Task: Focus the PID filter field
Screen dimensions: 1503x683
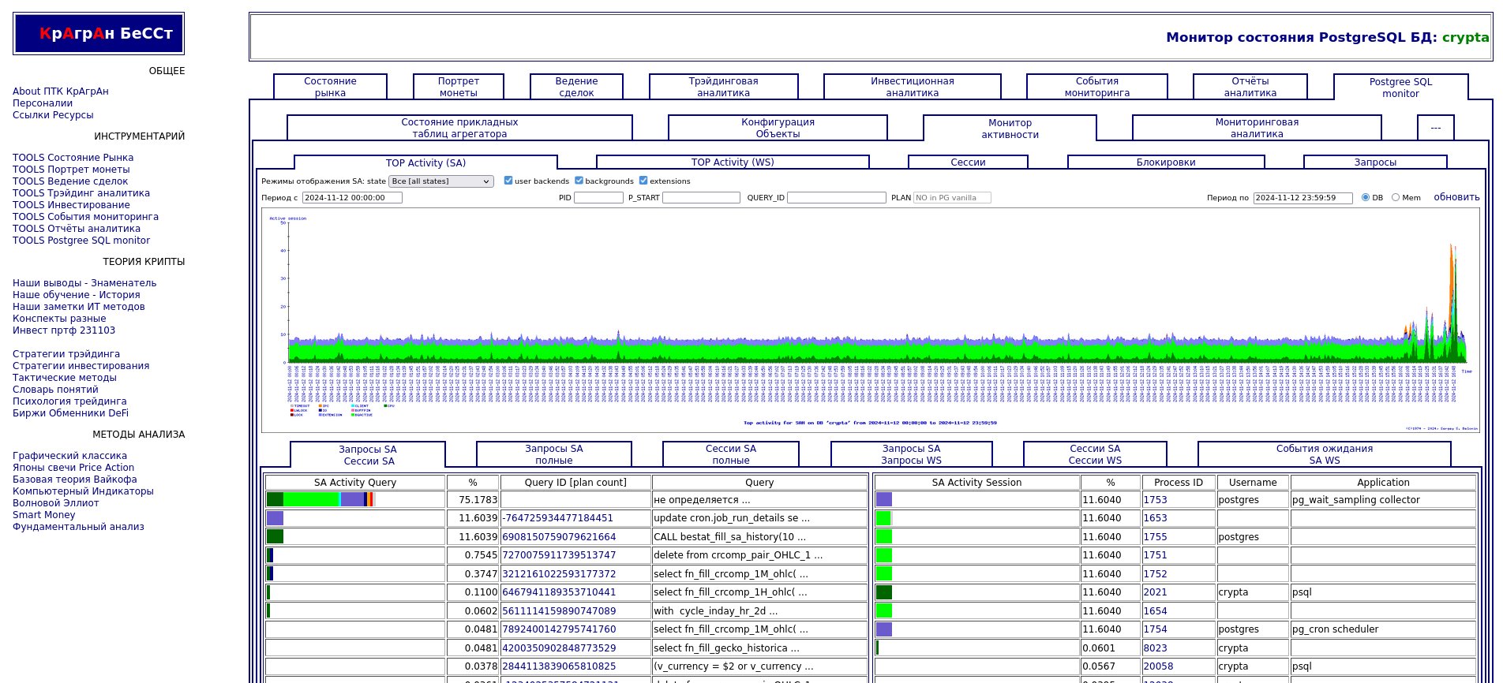Action: pos(598,198)
